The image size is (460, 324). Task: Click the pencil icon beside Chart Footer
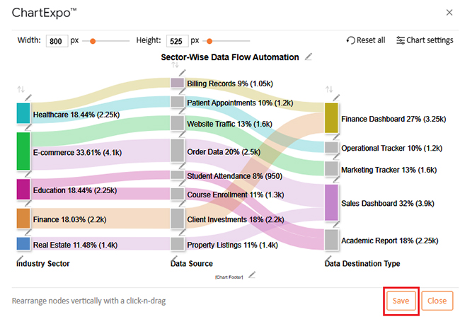point(252,275)
